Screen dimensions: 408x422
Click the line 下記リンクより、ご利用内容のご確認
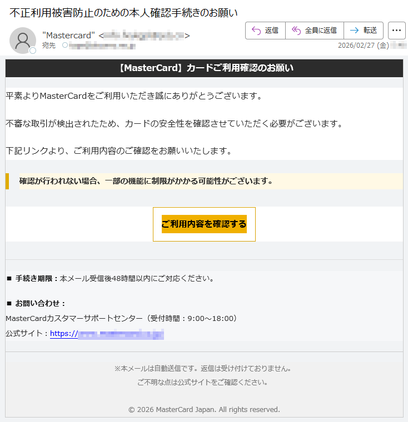tap(118, 150)
